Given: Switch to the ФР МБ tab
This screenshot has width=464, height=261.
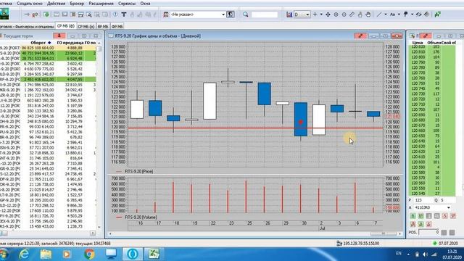Looking at the screenshot, I should coord(117,26).
